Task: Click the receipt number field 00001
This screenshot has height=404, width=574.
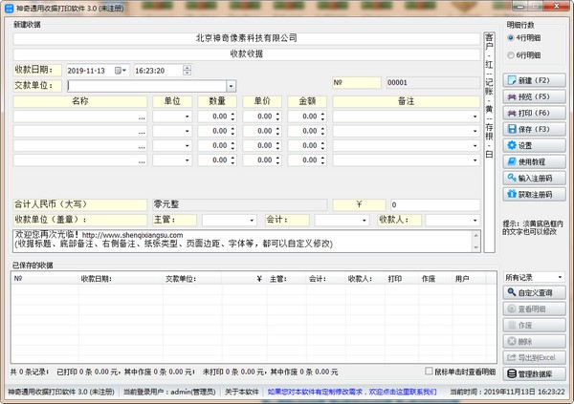Action: tap(430, 83)
